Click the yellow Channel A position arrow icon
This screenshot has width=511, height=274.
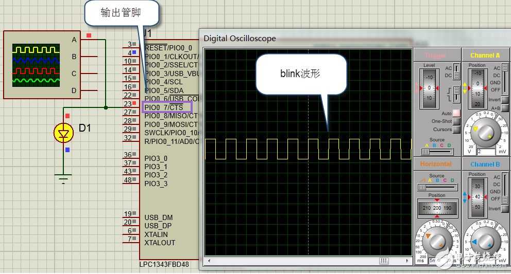tap(465, 88)
